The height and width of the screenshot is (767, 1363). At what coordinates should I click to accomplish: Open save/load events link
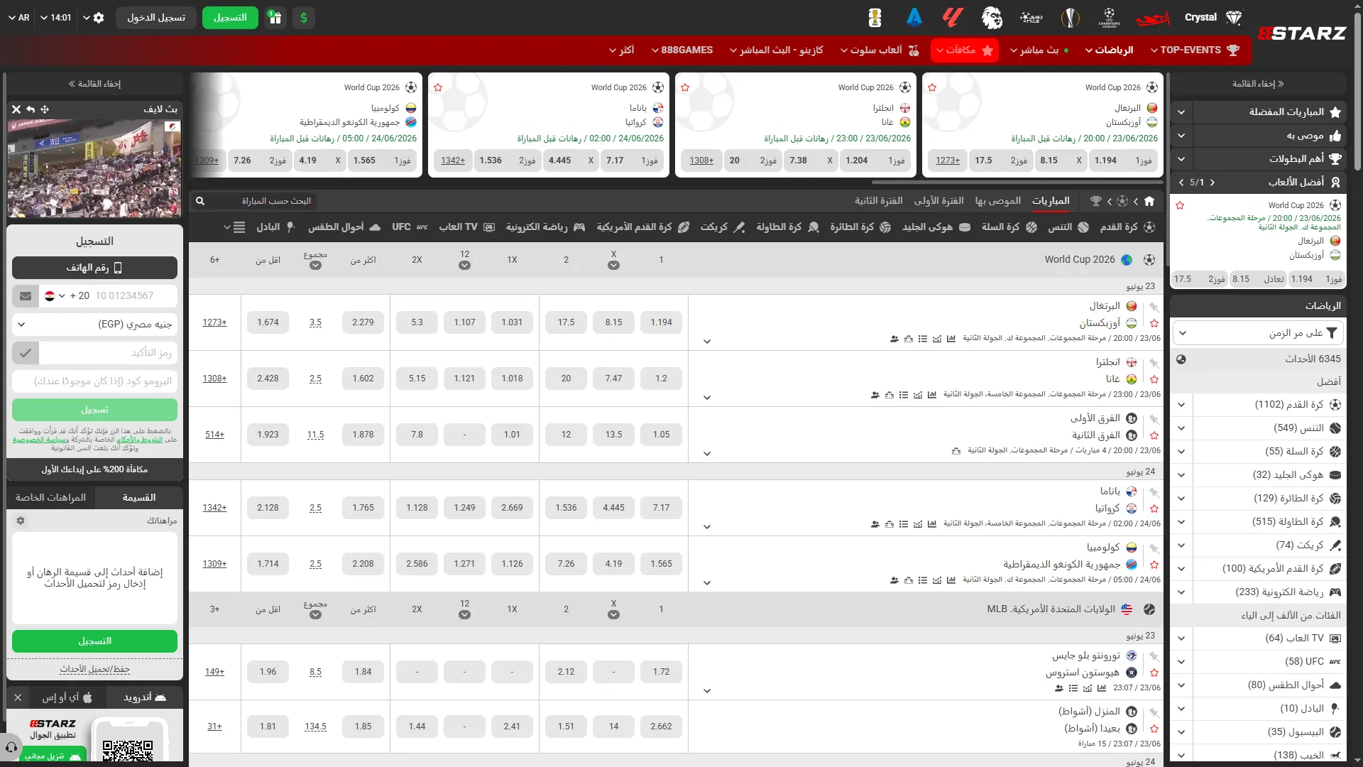(94, 670)
